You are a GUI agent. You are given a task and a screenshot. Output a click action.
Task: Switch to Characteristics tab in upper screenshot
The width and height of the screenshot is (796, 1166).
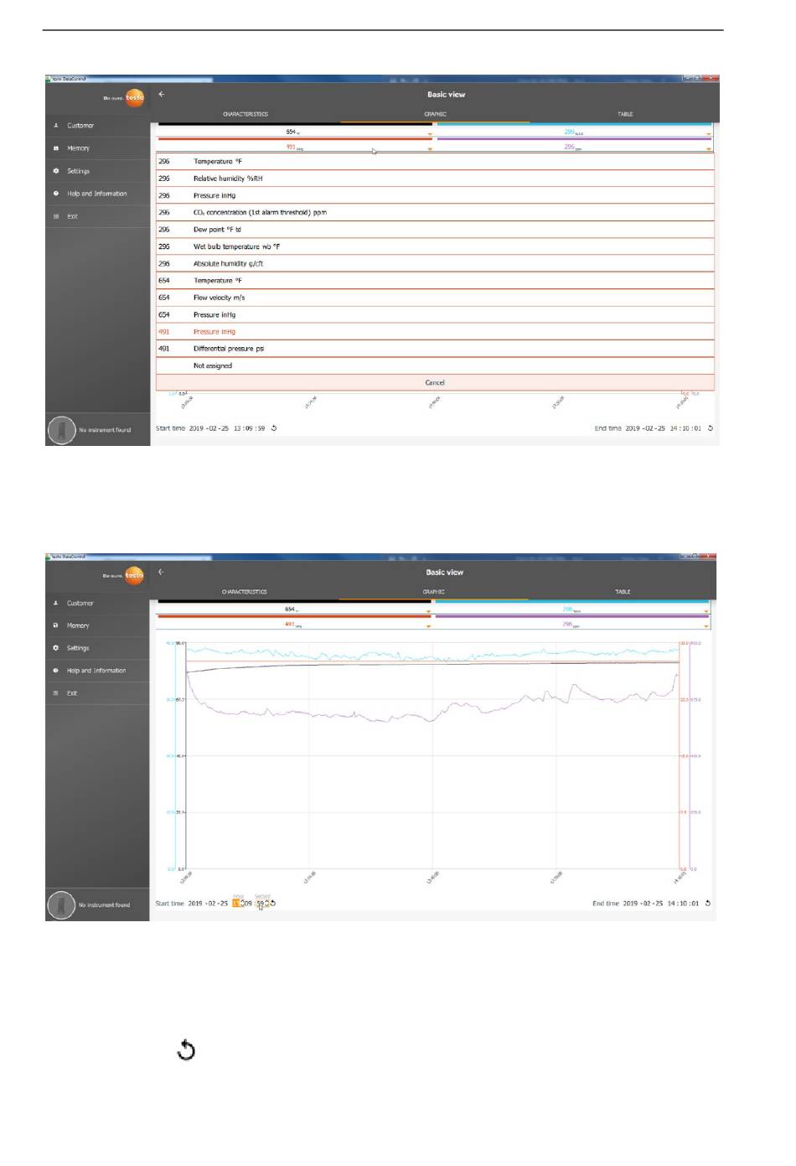point(246,114)
